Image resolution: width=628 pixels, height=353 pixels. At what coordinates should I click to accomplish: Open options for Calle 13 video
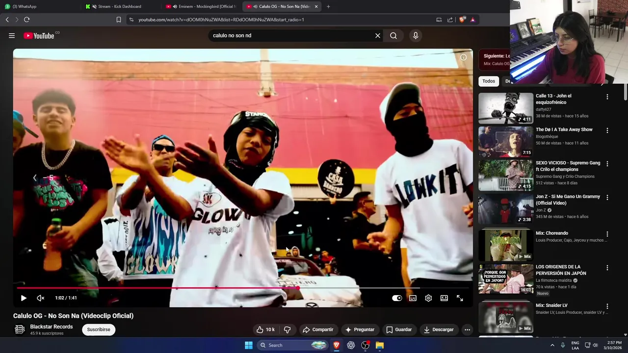tap(607, 97)
